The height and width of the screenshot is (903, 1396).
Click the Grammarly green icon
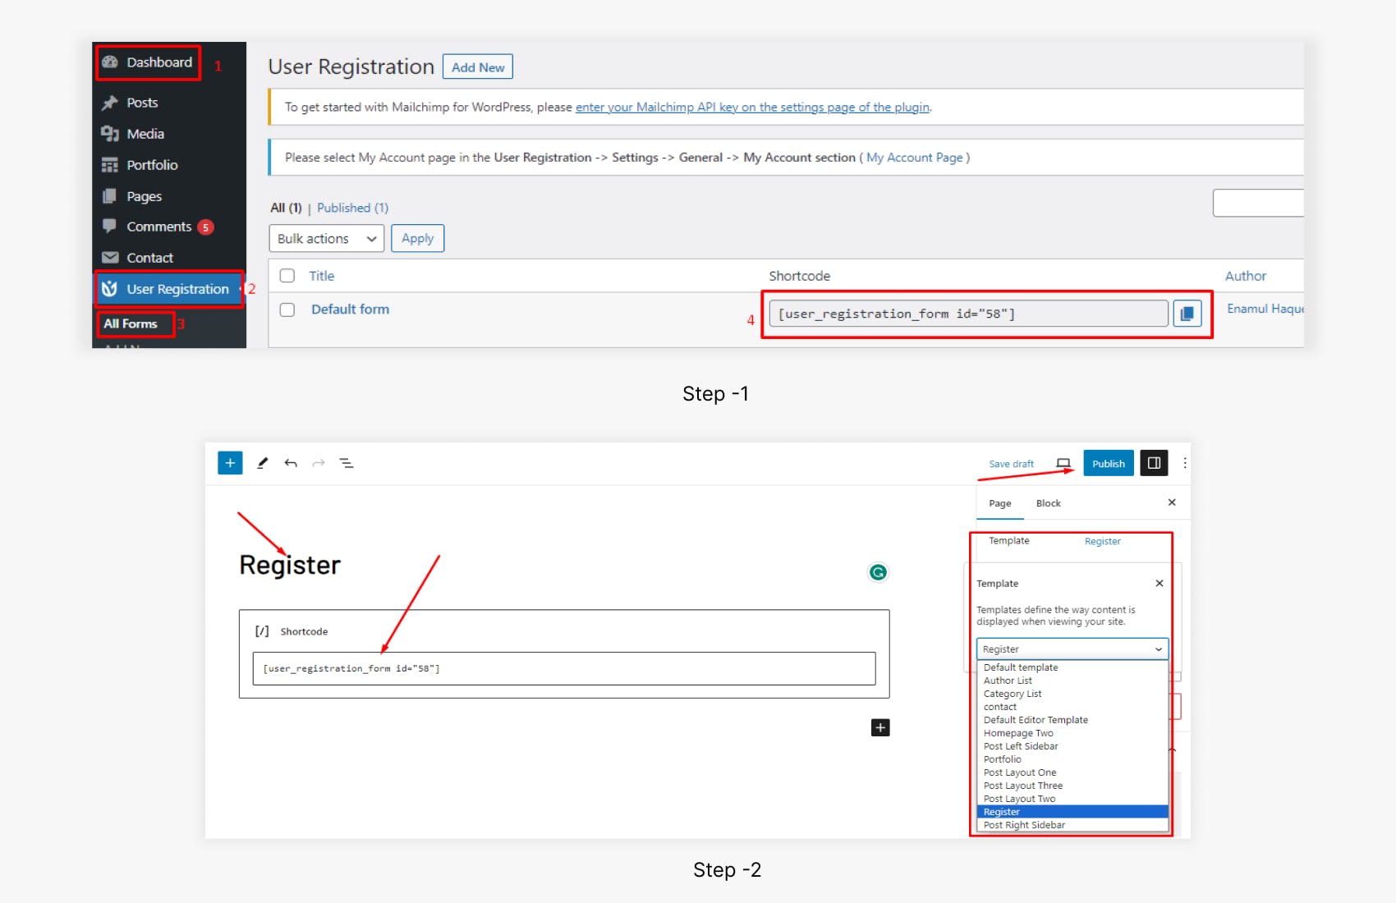pyautogui.click(x=878, y=572)
